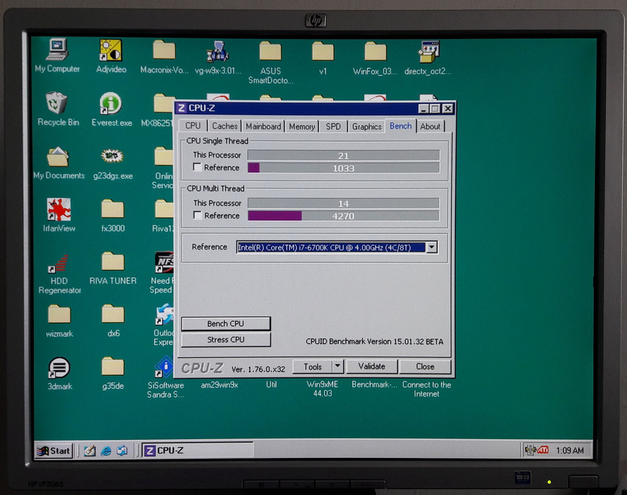This screenshot has height=495, width=627.
Task: Minimize the CPU-Z window
Action: (x=423, y=108)
